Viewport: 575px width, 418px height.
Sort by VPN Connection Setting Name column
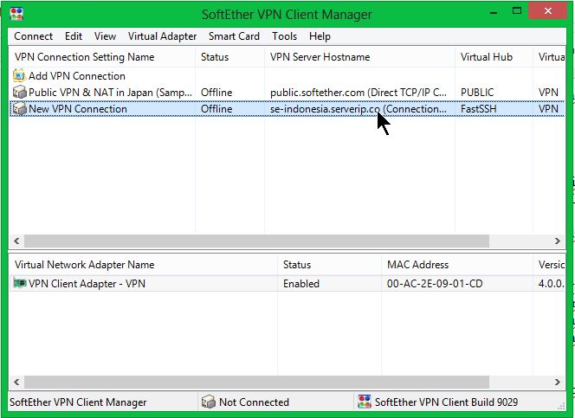(x=102, y=57)
